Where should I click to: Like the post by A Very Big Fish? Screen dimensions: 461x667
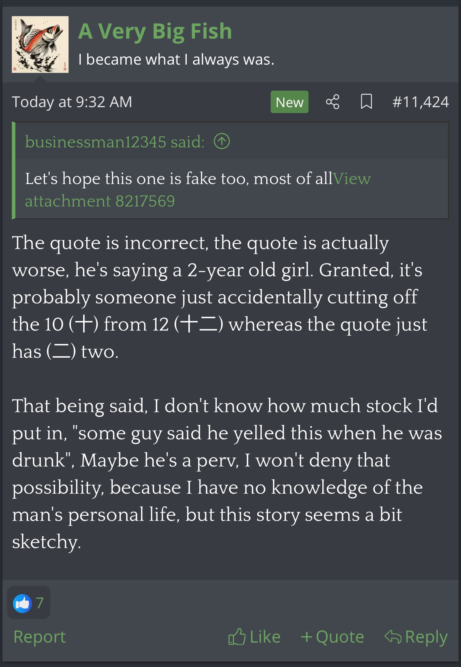[255, 637]
